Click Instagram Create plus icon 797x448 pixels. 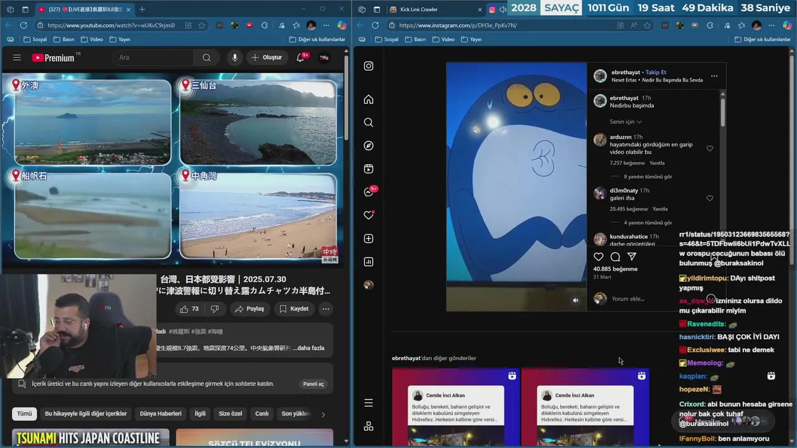[369, 239]
